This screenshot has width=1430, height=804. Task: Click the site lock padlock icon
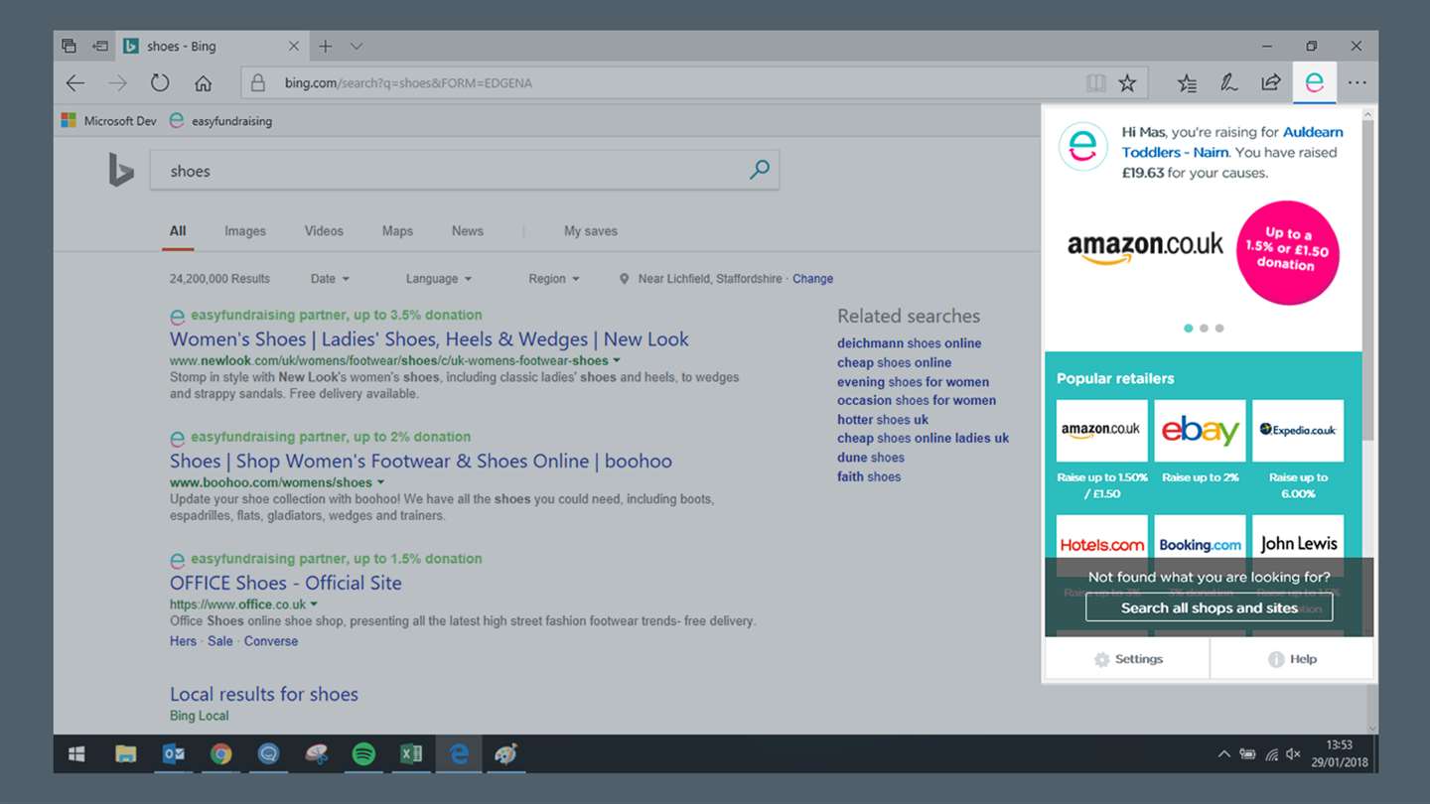(x=258, y=83)
